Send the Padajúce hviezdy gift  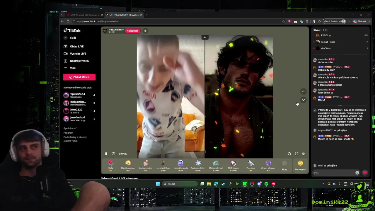coord(198,166)
